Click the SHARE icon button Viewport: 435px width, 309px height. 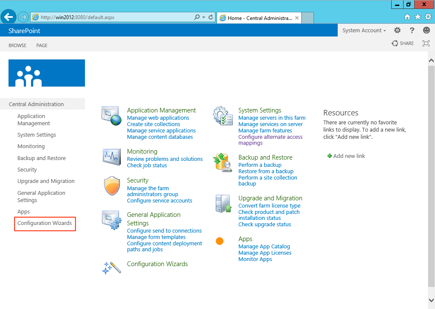tap(403, 43)
